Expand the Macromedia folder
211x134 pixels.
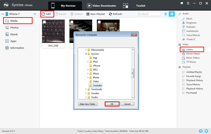pos(86,50)
